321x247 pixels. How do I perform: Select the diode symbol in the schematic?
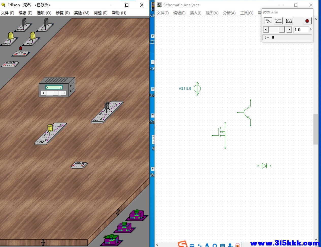(264, 166)
